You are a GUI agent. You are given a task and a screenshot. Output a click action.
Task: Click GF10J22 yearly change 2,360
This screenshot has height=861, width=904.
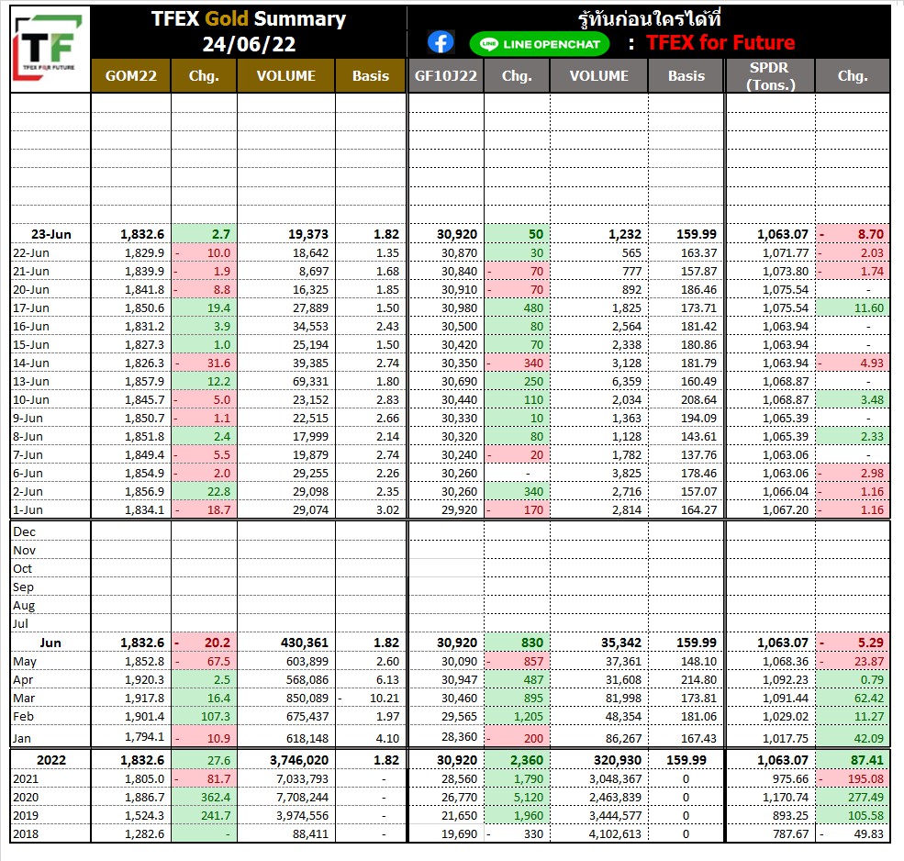(527, 760)
